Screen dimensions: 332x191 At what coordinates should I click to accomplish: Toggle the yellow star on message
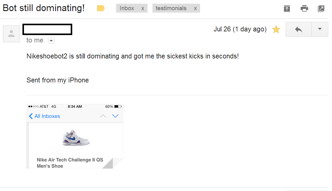[x=276, y=30]
